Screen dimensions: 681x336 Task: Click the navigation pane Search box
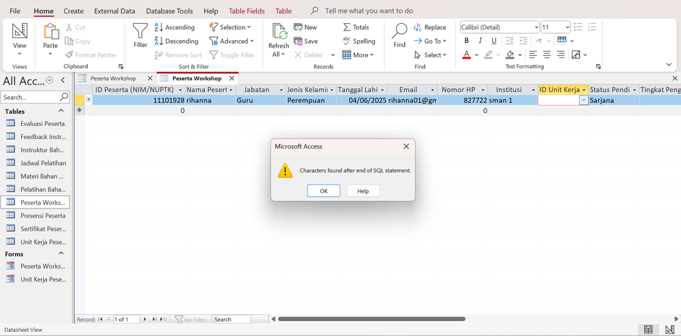coord(31,97)
